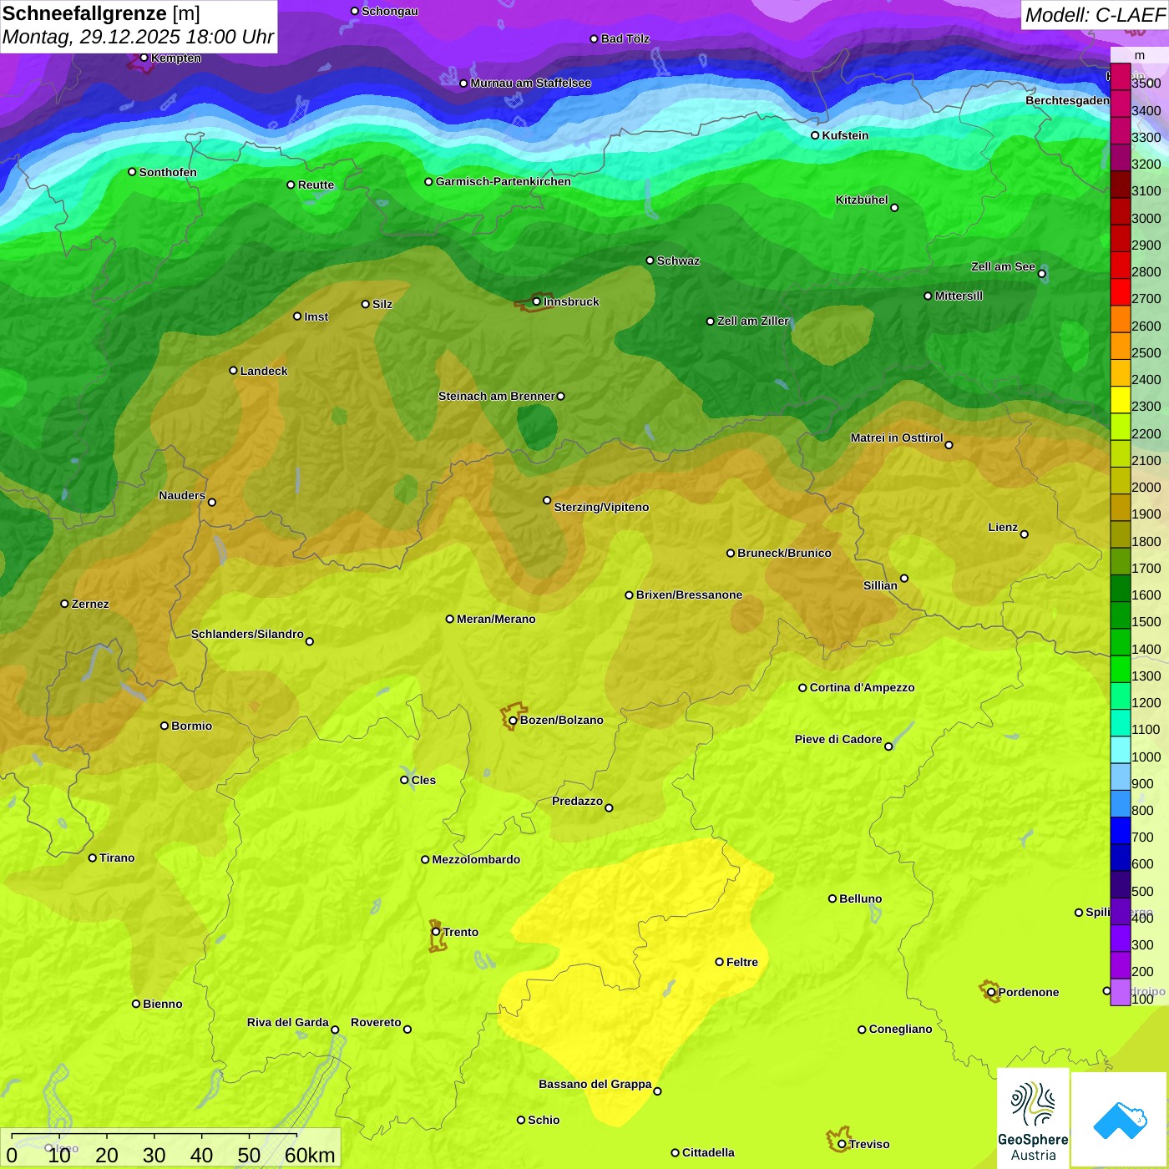The image size is (1169, 1169).
Task: Click the Sterzing/Vipiteno label
Action: click(x=601, y=507)
